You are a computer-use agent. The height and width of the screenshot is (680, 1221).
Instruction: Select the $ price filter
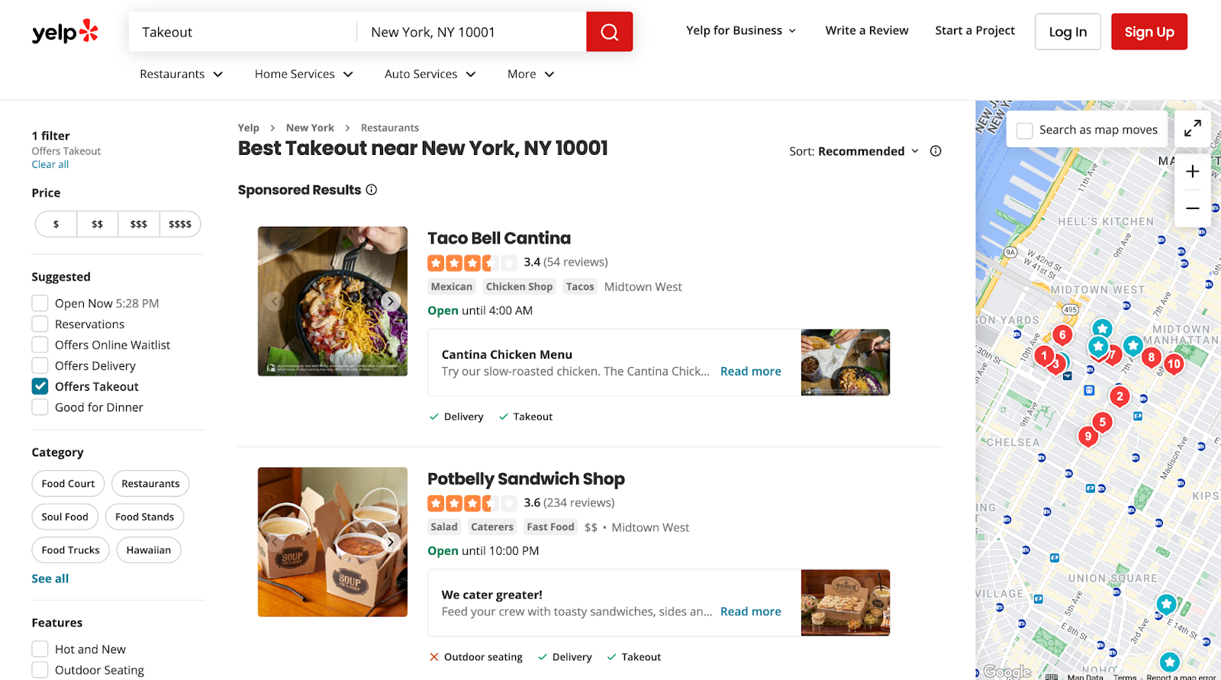click(56, 224)
